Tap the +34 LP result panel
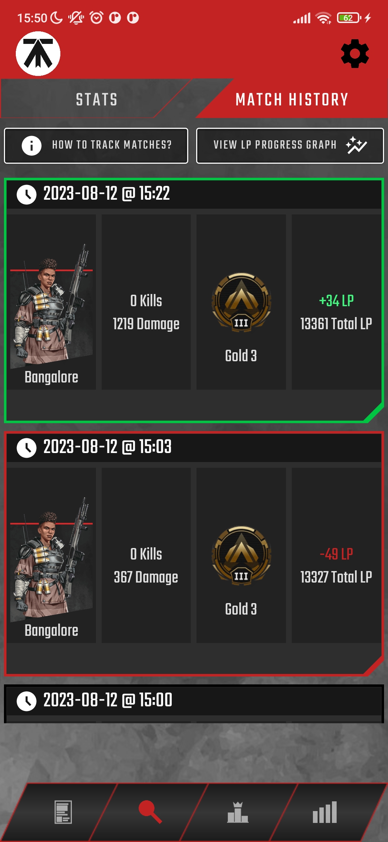The width and height of the screenshot is (388, 842). pos(336,302)
